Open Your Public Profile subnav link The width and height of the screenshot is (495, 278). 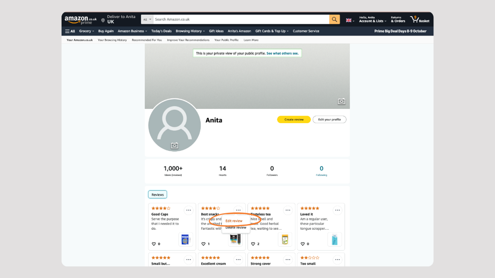pos(226,40)
